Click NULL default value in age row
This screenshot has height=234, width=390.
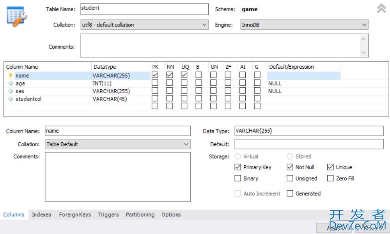275,83
